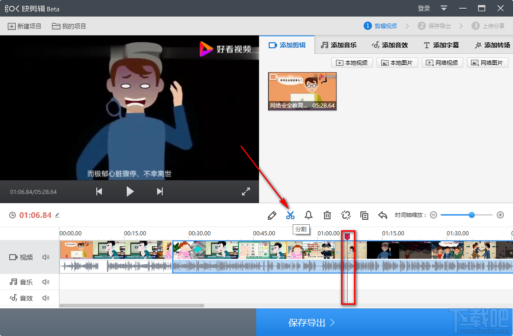This screenshot has height=336, width=513.
Task: Click the bell marker icon in timeline toolbar
Action: tap(308, 215)
